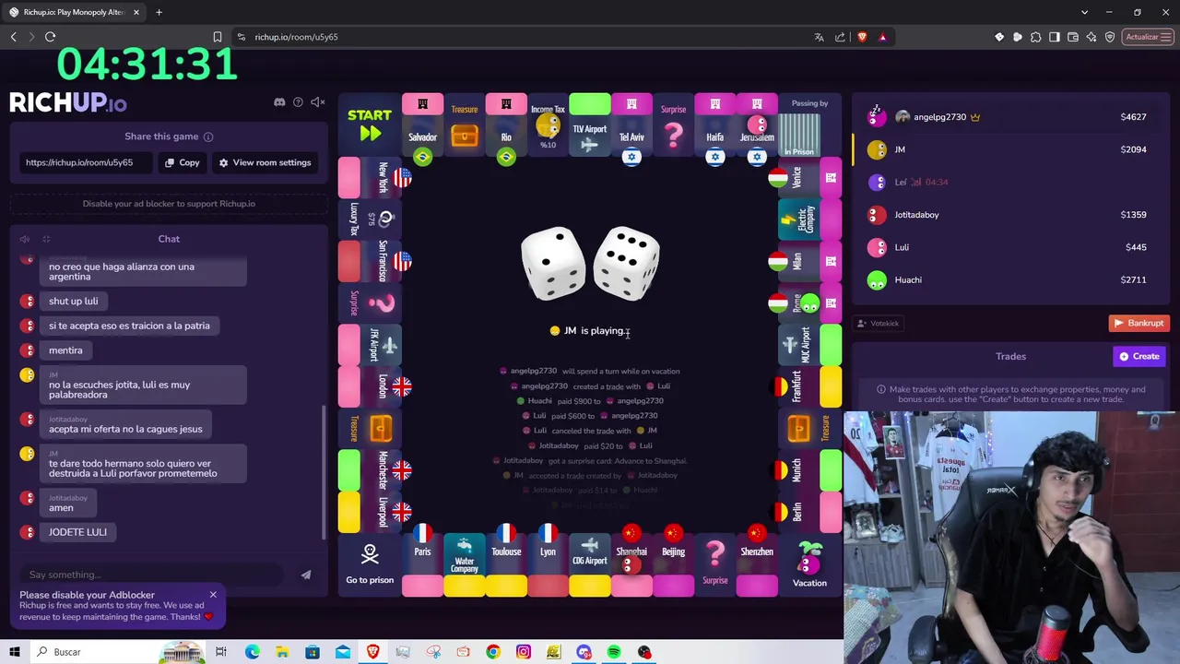This screenshot has width=1180, height=664.
Task: Click the Votekick button
Action: point(878,323)
